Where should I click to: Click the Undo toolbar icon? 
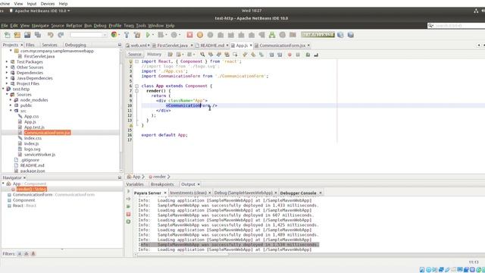[51, 35]
